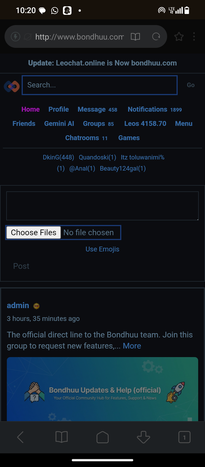Bookmark the site with the star icon
The image size is (205, 467).
tap(179, 36)
